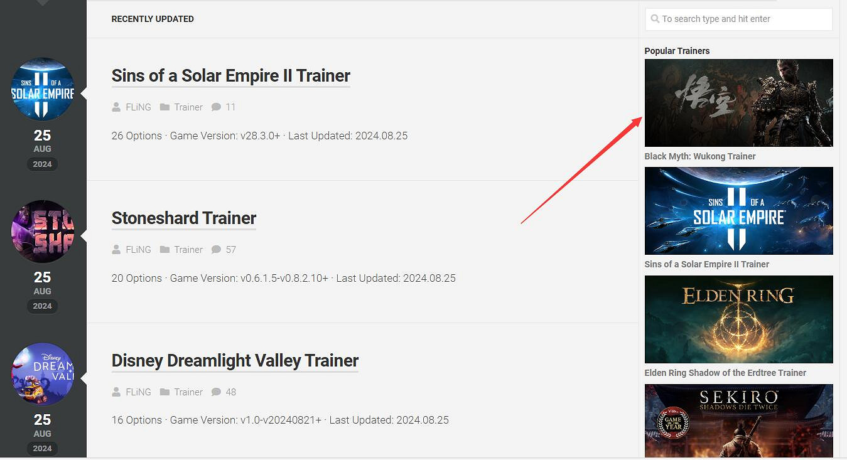Open the Sins of a Solar Empire II sidebar banner

(x=739, y=211)
